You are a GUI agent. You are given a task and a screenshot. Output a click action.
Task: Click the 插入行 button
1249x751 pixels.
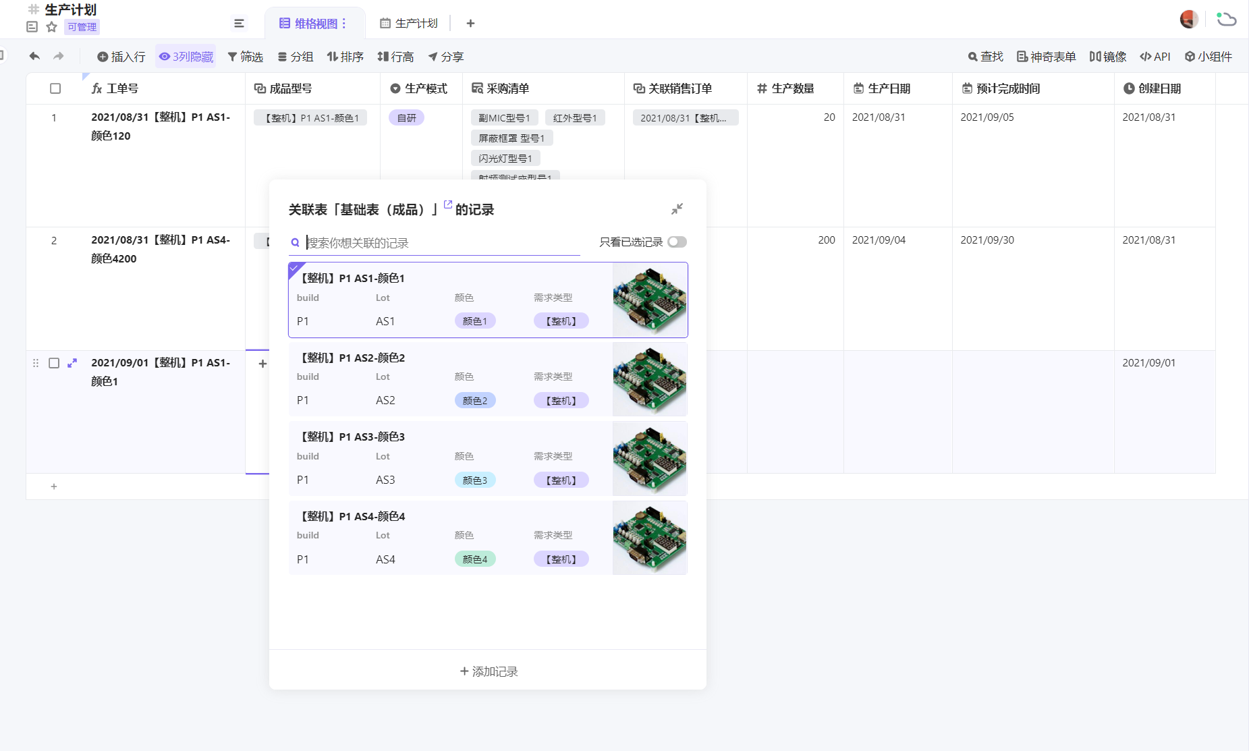(121, 57)
